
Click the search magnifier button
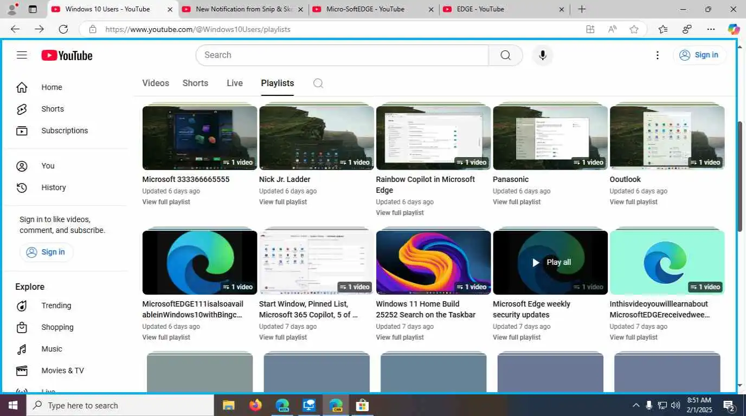click(x=505, y=55)
